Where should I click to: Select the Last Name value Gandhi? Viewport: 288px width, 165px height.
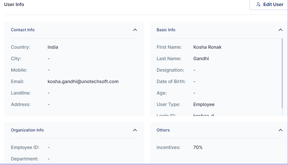coord(201,59)
